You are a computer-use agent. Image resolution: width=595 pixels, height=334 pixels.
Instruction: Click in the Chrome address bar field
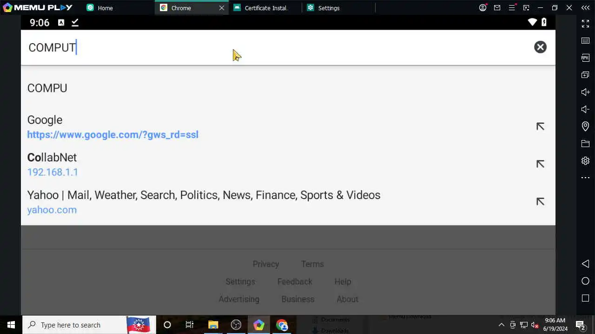pyautogui.click(x=277, y=47)
